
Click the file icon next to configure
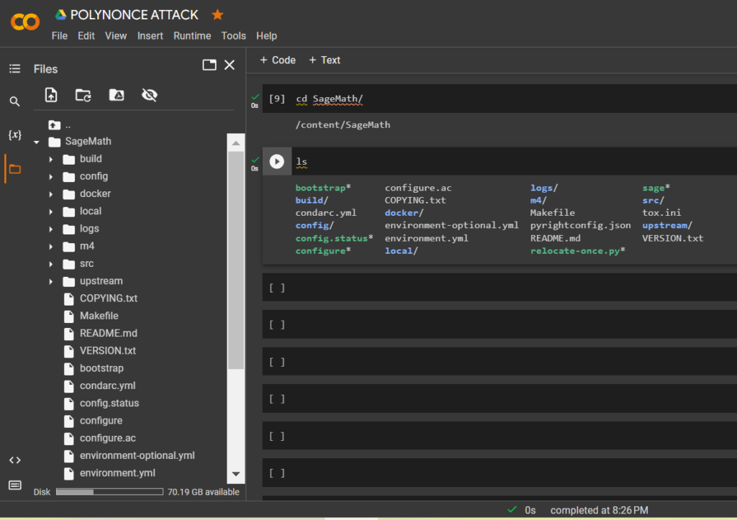(x=68, y=421)
